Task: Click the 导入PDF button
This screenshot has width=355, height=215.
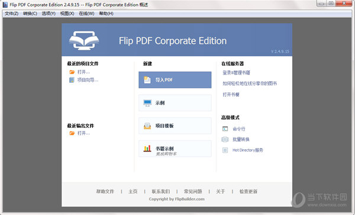Action: point(175,80)
